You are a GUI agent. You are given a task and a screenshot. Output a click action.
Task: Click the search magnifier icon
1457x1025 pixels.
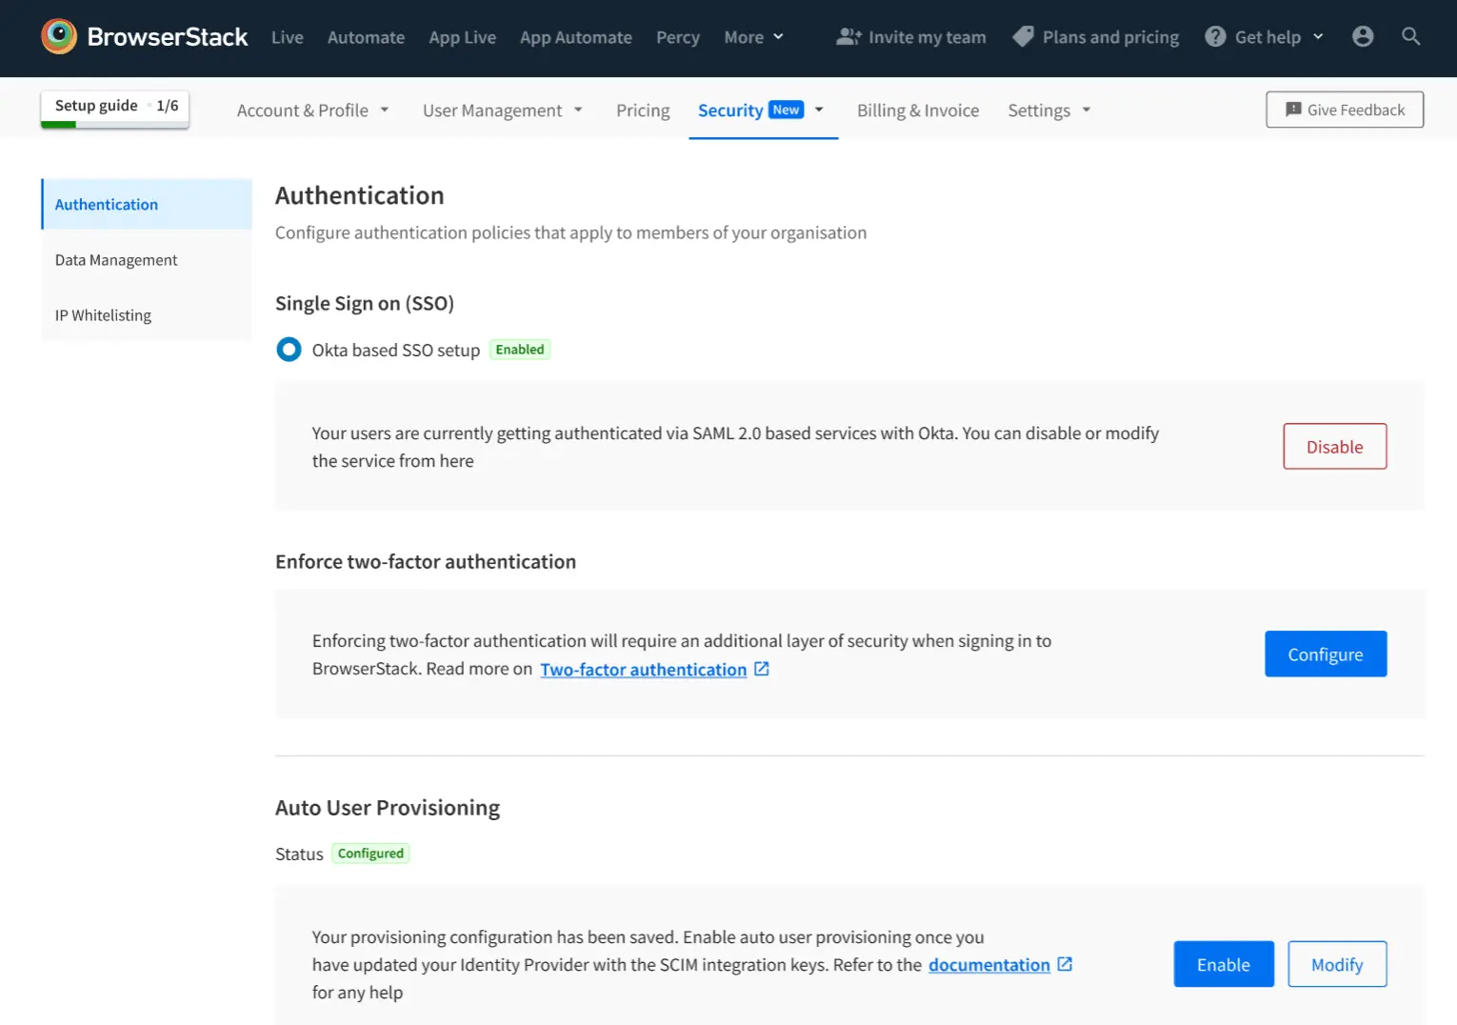click(1411, 36)
